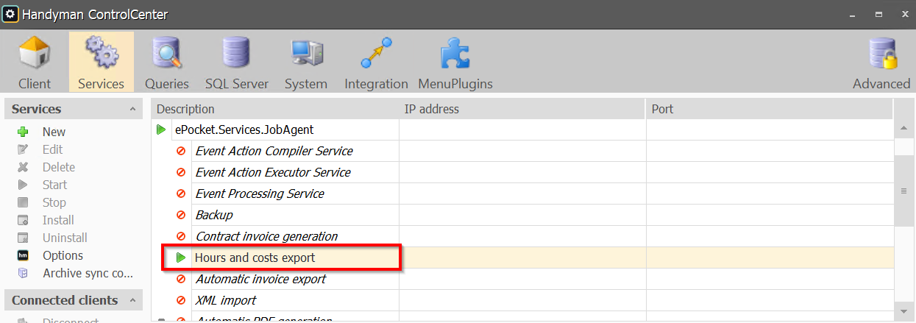Click the Edit pencil icon

coord(23,149)
